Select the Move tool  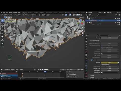tap(3, 27)
